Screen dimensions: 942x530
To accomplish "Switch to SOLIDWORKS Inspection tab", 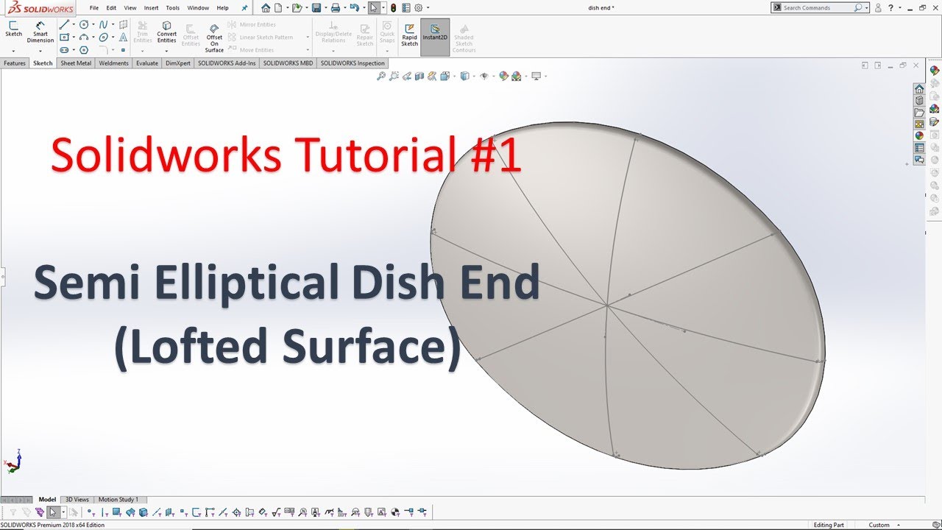I will (x=353, y=63).
